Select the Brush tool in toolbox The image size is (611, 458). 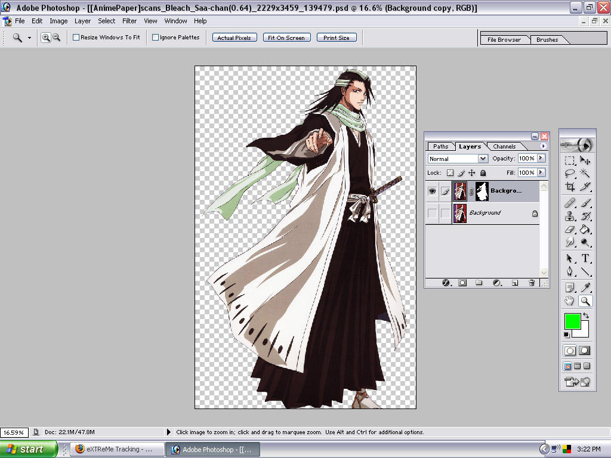tap(585, 203)
